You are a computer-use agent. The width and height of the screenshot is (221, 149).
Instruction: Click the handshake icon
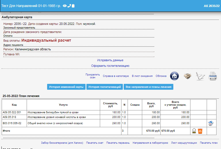188,76
